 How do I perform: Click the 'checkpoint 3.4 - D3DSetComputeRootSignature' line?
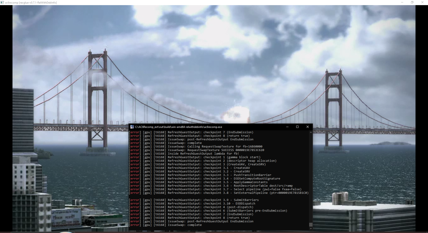pos(204,179)
